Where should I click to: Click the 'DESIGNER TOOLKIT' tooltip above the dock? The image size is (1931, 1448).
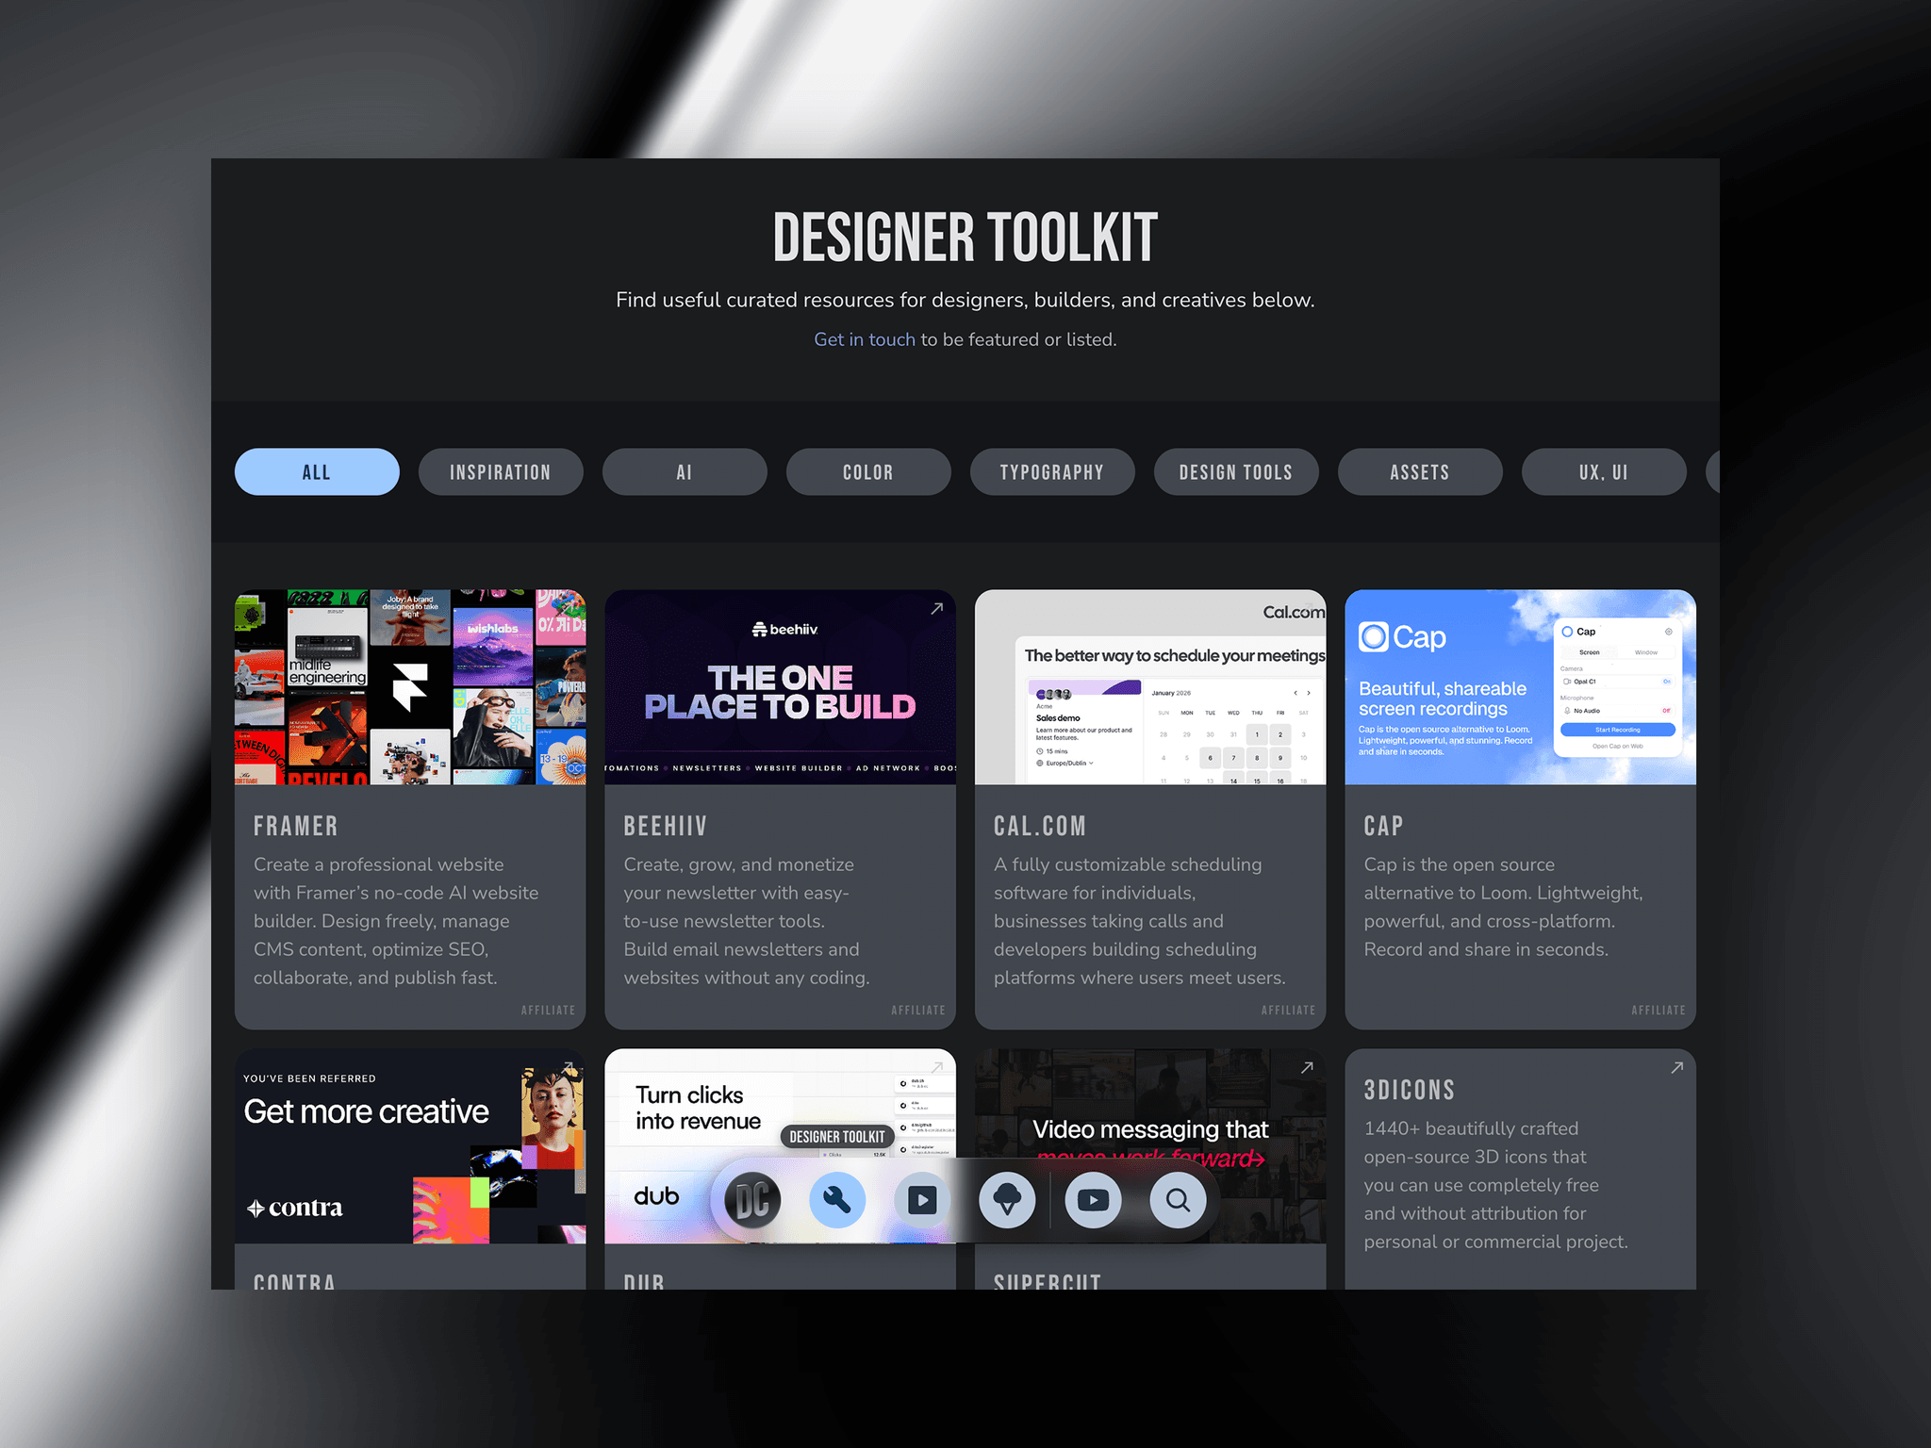[x=837, y=1137]
